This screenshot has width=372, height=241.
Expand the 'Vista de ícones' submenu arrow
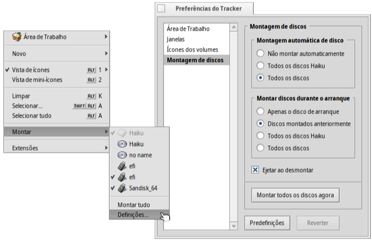tap(106, 70)
